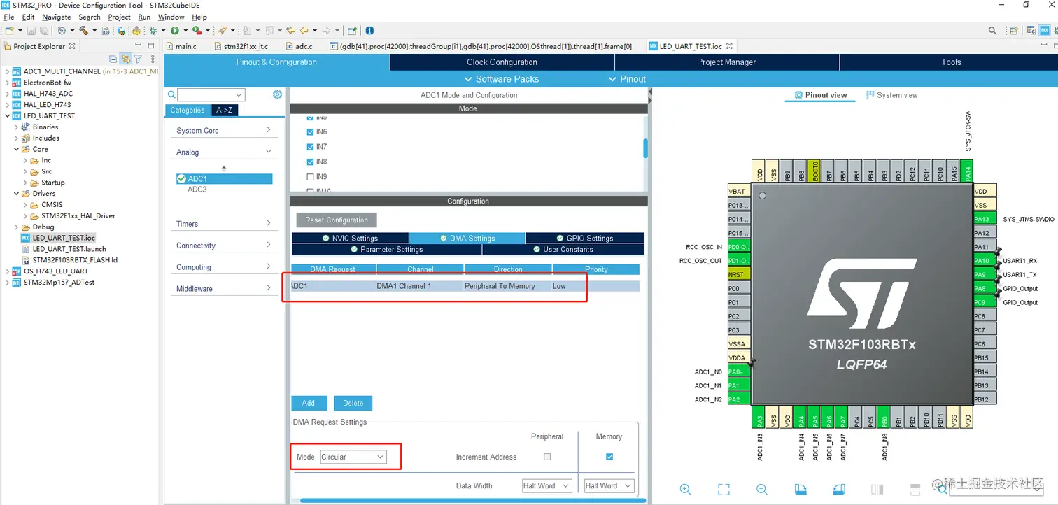This screenshot has height=505, width=1058.
Task: Open Project Explorer View Menu dots icon
Action: pos(151,59)
